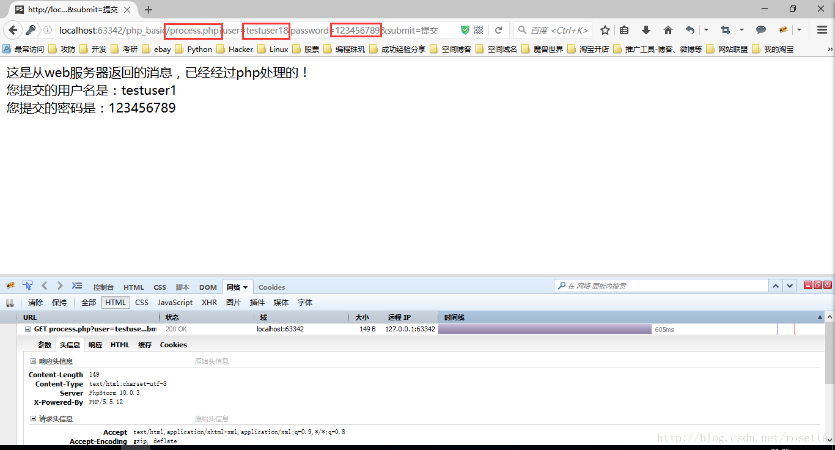The height and width of the screenshot is (450, 835).
Task: Open the hamburger menu icon
Action: coord(822,30)
